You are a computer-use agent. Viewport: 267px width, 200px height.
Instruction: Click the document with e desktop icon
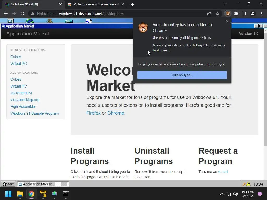89,21
